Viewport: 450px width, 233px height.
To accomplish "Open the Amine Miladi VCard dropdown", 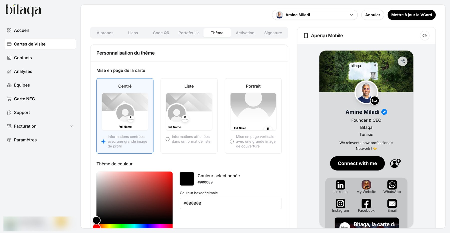I will tap(315, 15).
